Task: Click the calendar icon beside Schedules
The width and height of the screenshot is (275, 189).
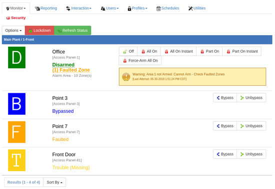Action: click(x=158, y=9)
